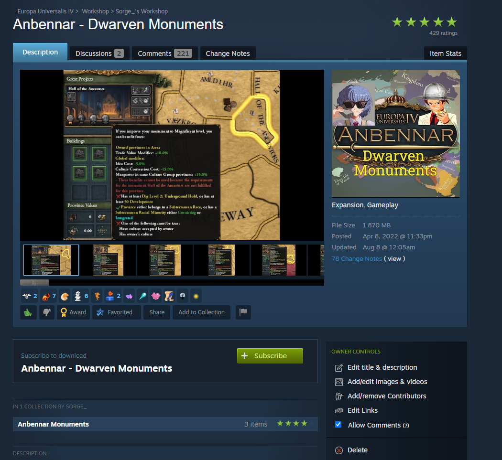Screen dimensions: 502x460
Task: Click the treasure chest award icon (7)
Action: point(49,296)
